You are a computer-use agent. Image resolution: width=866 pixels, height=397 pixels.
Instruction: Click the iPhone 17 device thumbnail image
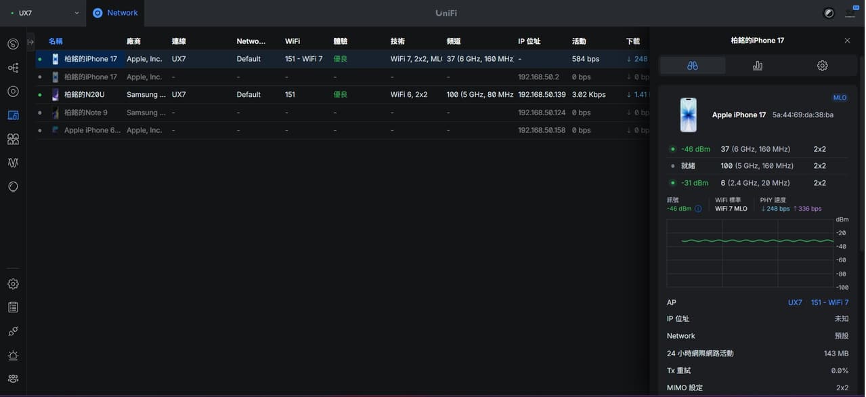click(689, 114)
